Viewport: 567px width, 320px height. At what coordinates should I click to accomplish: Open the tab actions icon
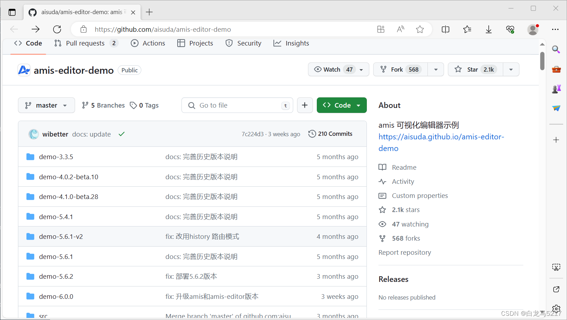pos(12,12)
